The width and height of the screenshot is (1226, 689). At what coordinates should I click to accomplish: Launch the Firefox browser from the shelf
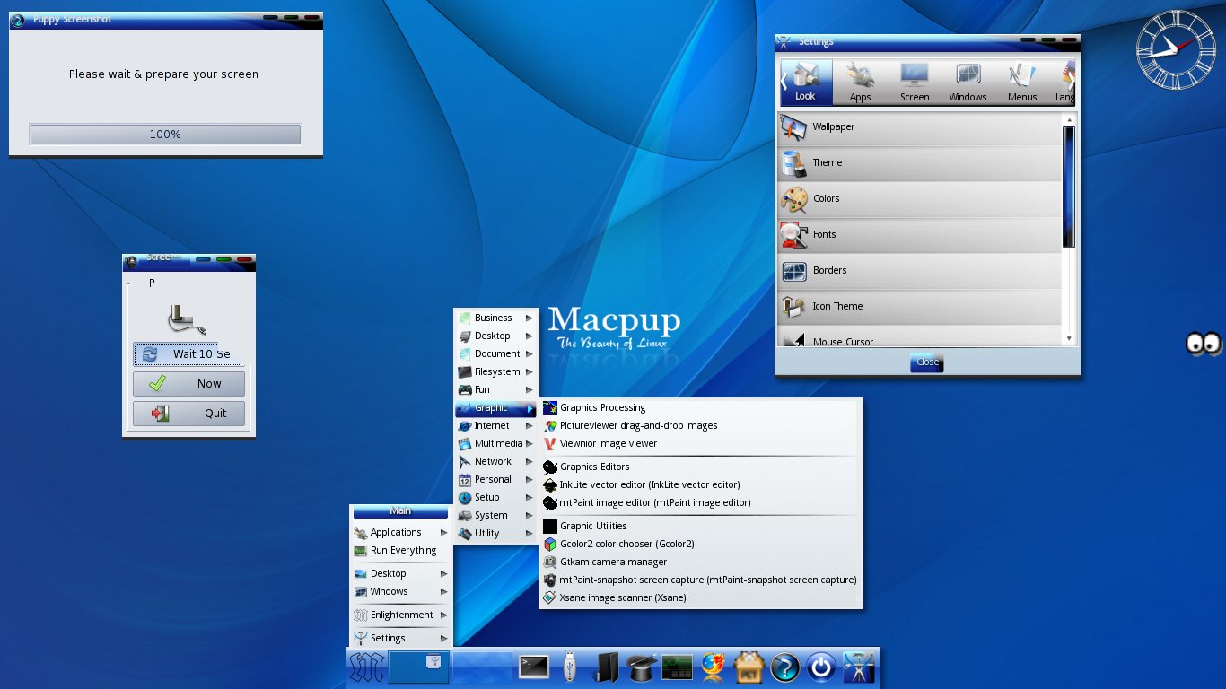[714, 667]
